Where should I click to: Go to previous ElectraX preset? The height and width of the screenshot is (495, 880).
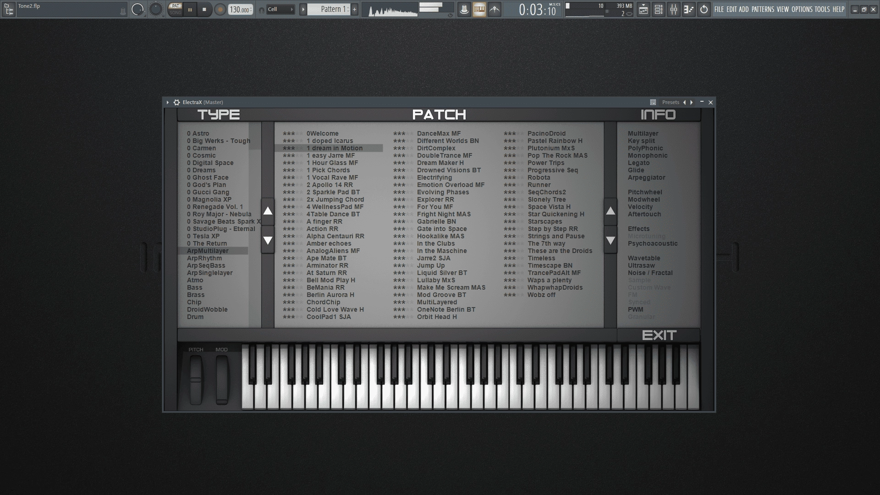(x=685, y=102)
